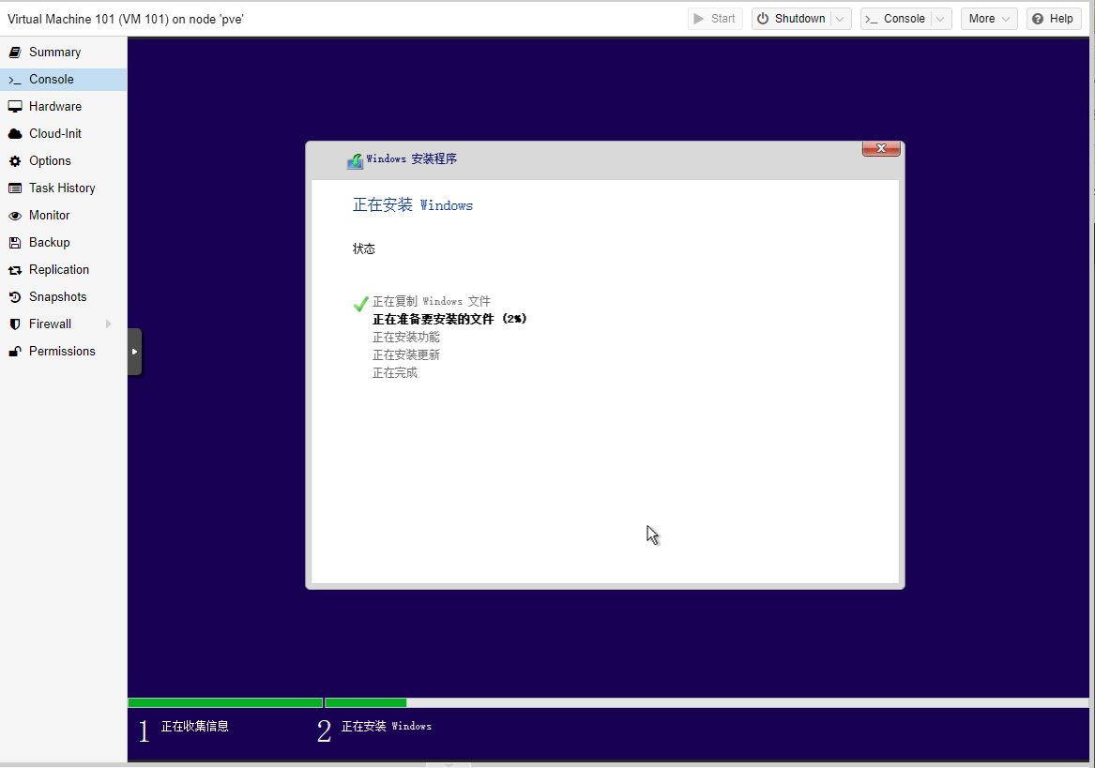
Task: Click the Hardware monitor icon
Action: point(15,107)
